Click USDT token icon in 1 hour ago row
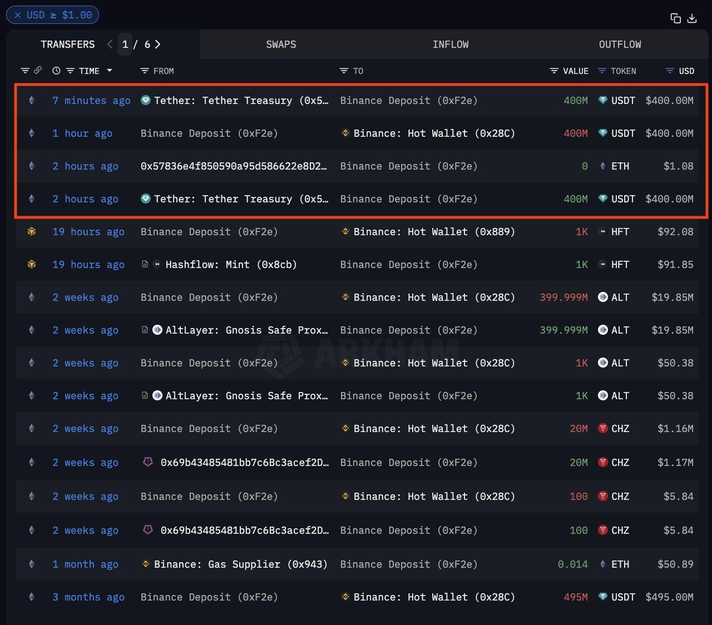The width and height of the screenshot is (712, 625). coord(602,133)
